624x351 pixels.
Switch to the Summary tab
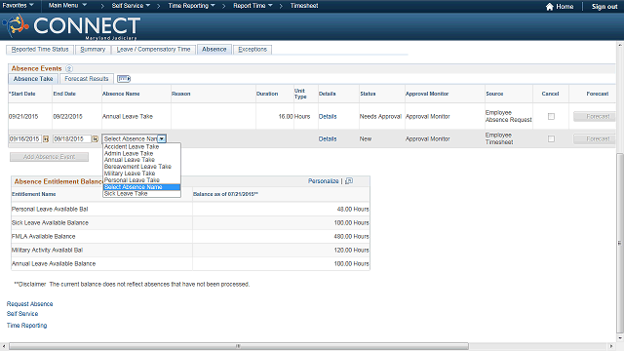tap(93, 50)
